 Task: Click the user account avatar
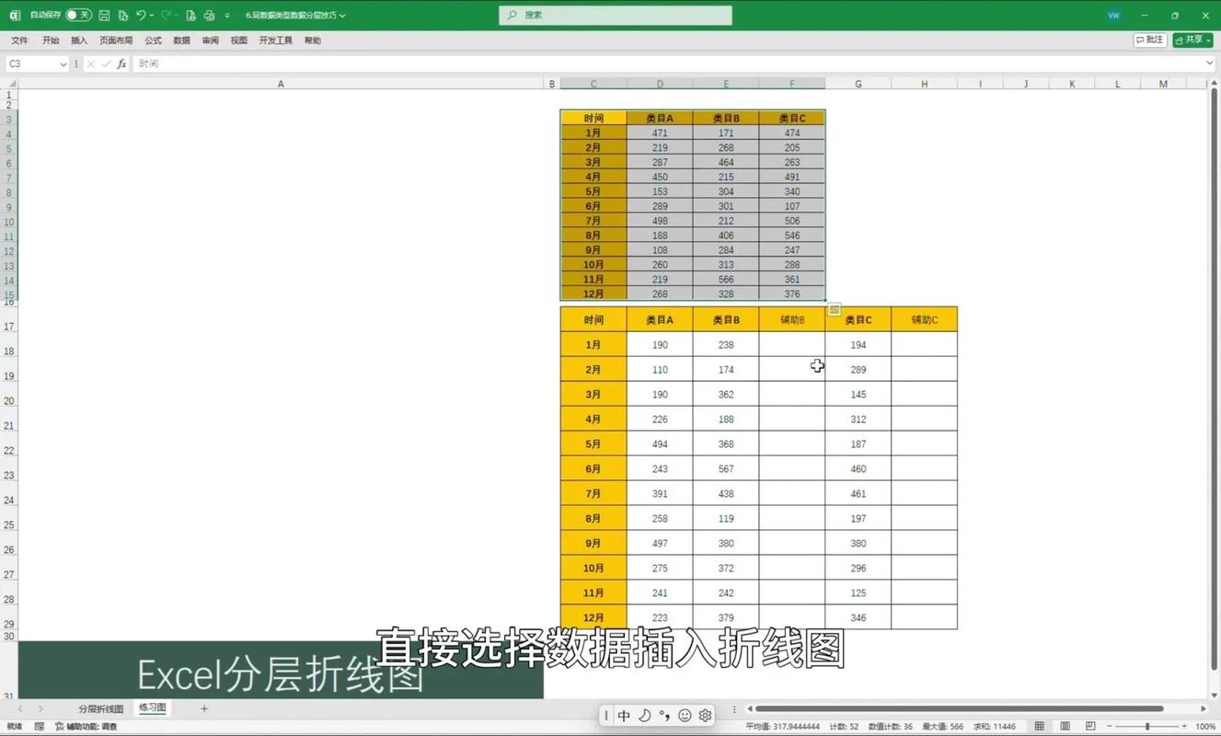click(x=1114, y=16)
